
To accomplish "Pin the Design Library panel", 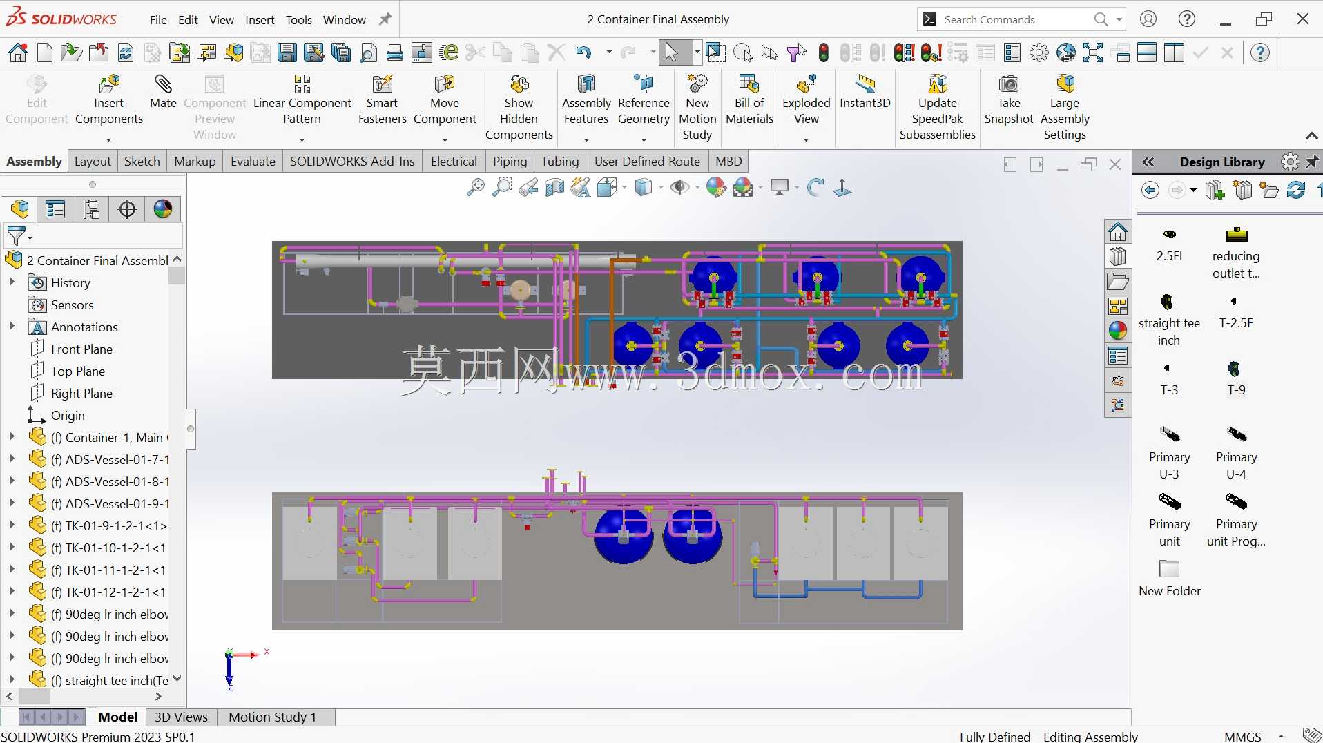I will click(x=1312, y=162).
